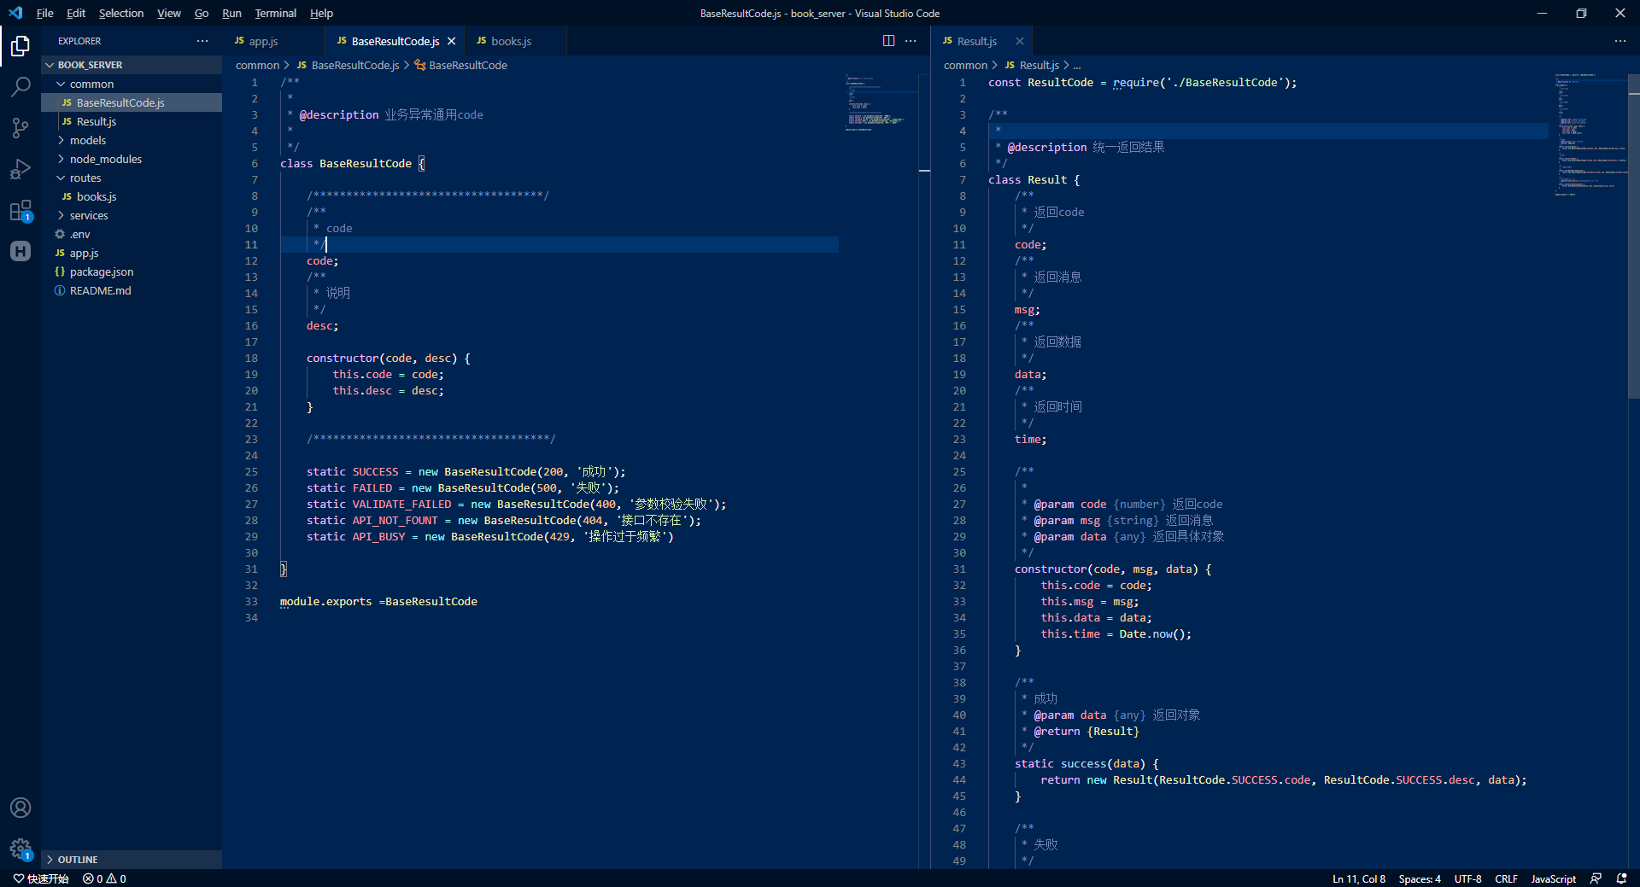The image size is (1640, 887).
Task: Open the Explorer view in activity bar
Action: (x=20, y=45)
